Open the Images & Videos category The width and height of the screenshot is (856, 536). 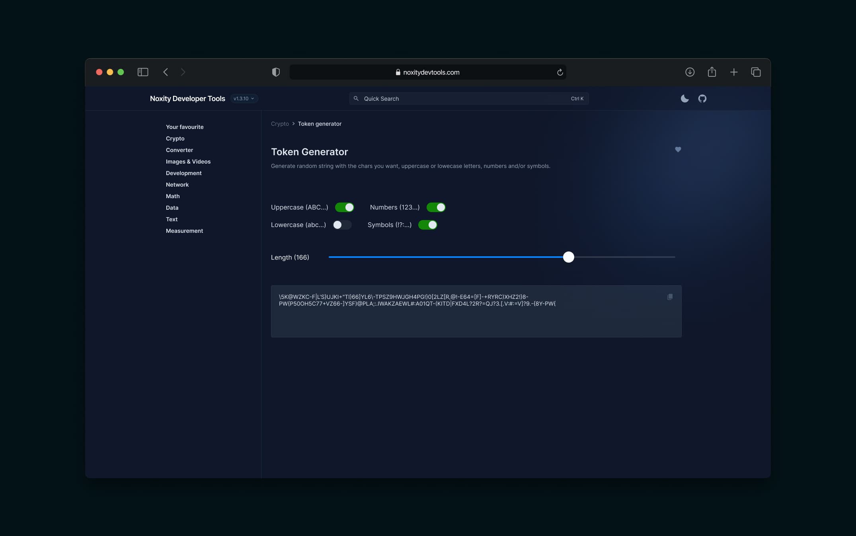point(188,162)
